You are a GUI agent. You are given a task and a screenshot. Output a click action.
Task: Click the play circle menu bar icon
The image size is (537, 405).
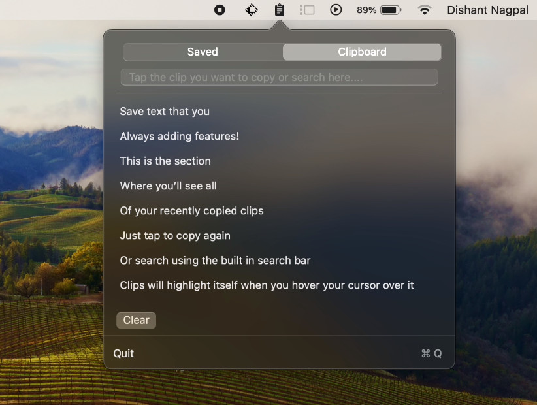(336, 10)
